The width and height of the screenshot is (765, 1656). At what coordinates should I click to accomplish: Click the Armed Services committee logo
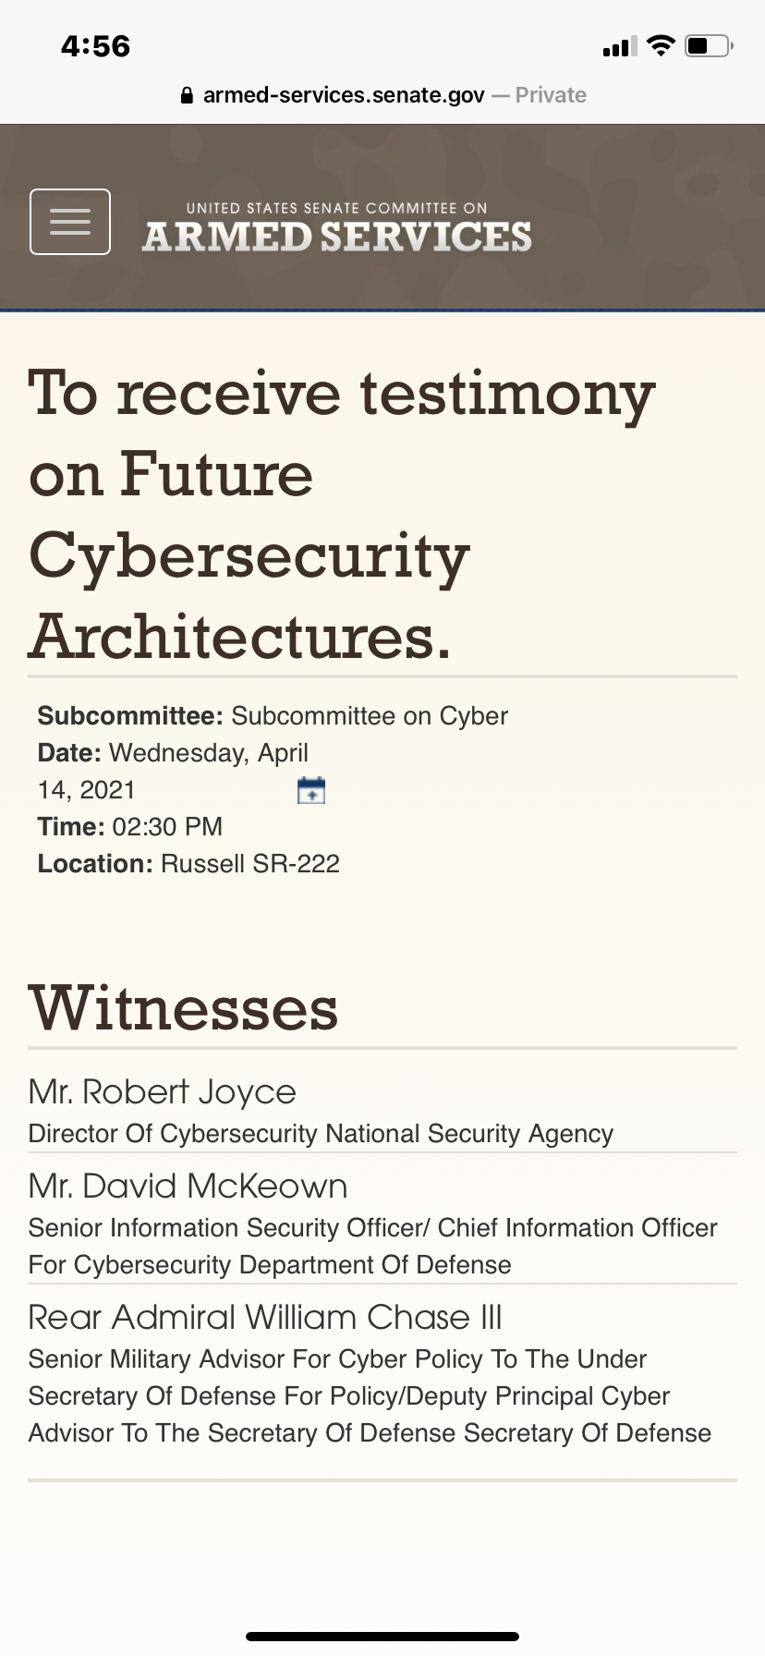(x=337, y=226)
